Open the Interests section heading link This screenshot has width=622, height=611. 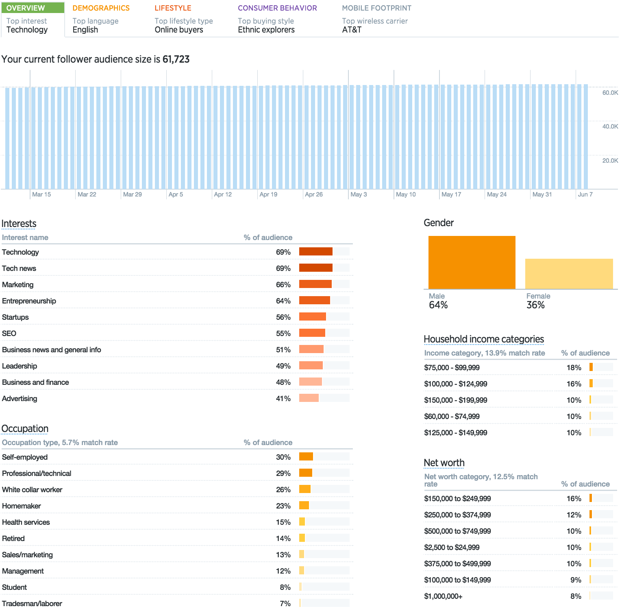pos(19,223)
